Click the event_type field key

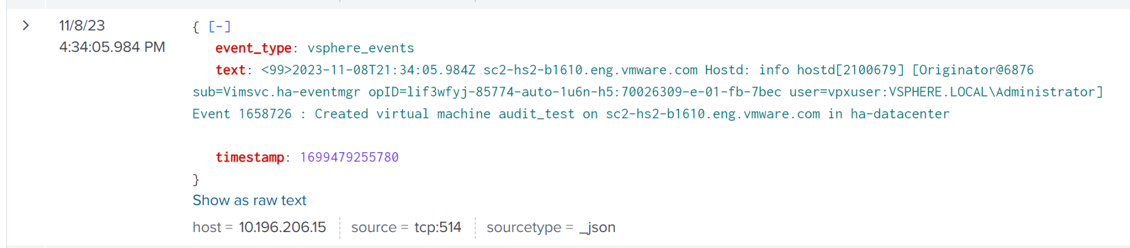(253, 48)
